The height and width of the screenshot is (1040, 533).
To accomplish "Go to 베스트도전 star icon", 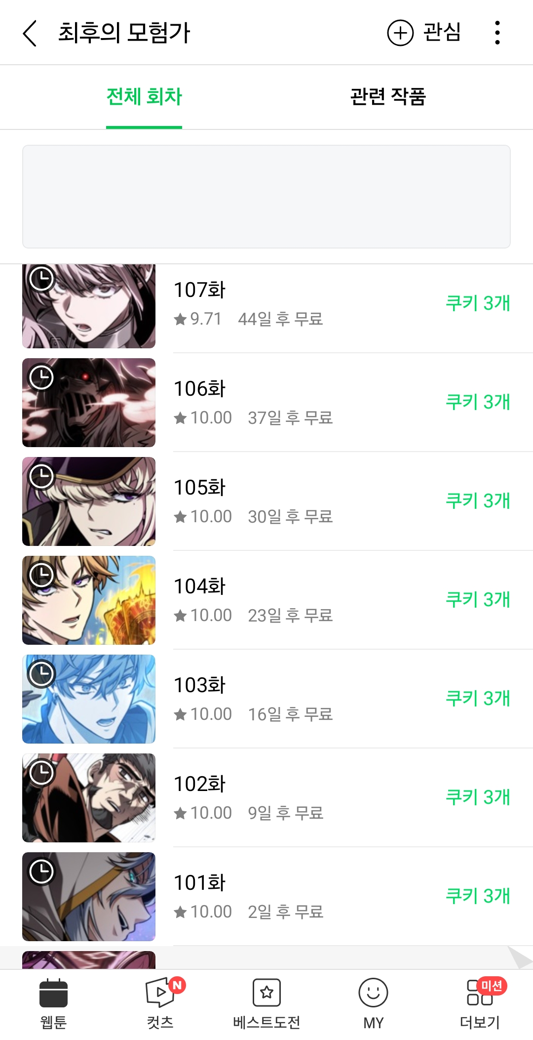I will tap(266, 992).
